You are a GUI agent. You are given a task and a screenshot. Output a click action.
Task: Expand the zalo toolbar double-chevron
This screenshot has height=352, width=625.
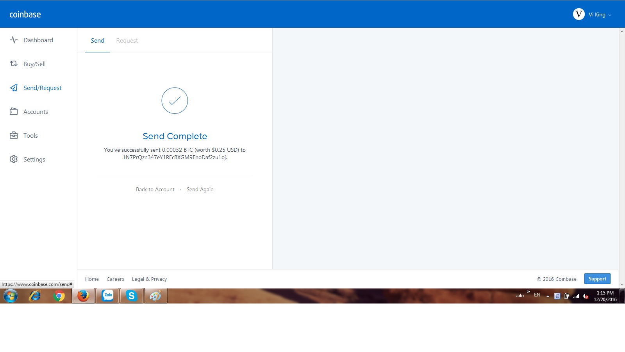click(x=529, y=292)
